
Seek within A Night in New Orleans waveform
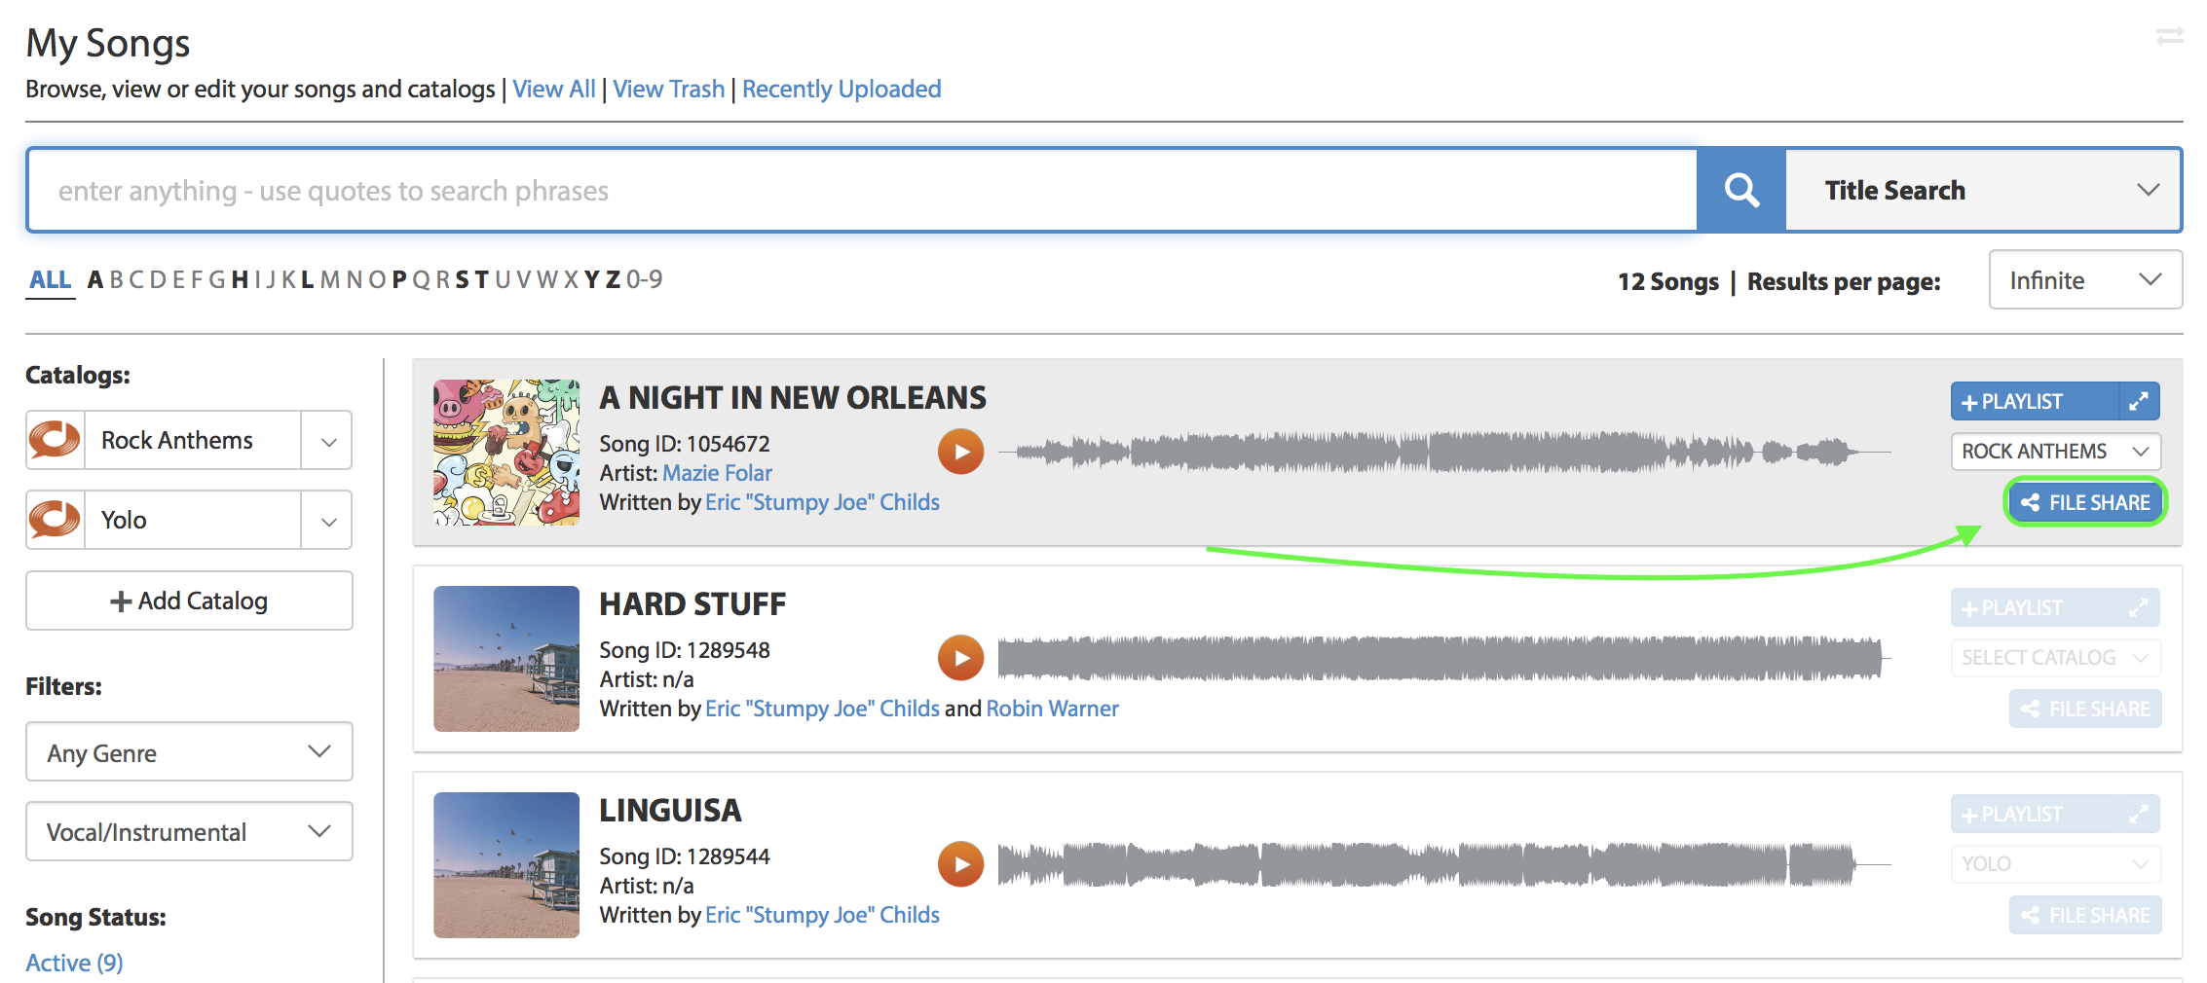point(1444,452)
